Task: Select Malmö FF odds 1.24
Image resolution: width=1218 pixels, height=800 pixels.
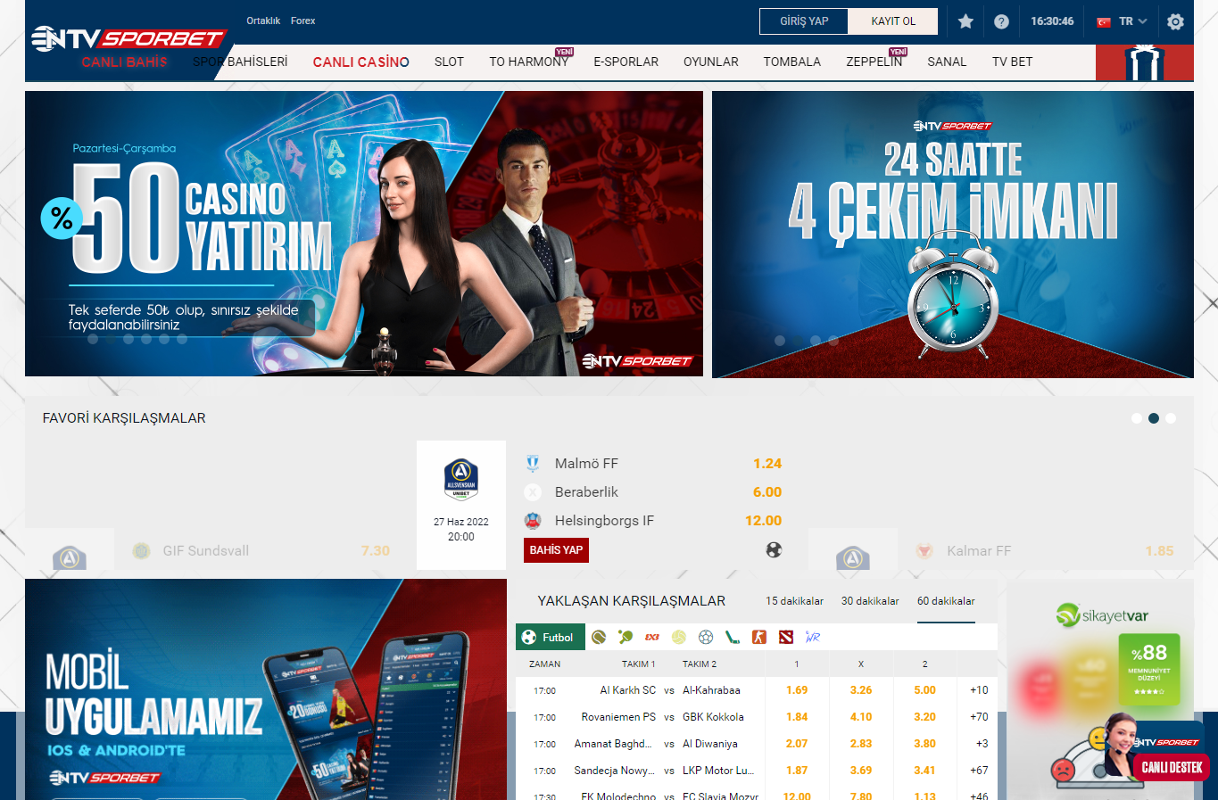Action: point(766,464)
